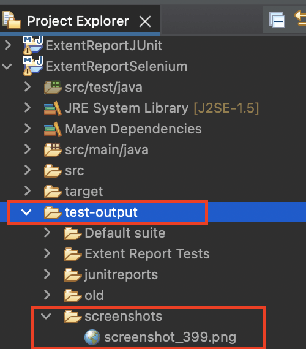
Task: Click the old folder icon
Action: click(73, 296)
